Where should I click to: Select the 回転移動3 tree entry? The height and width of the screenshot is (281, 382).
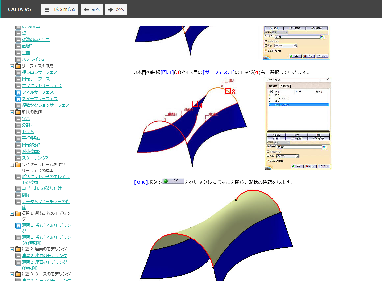[31, 145]
